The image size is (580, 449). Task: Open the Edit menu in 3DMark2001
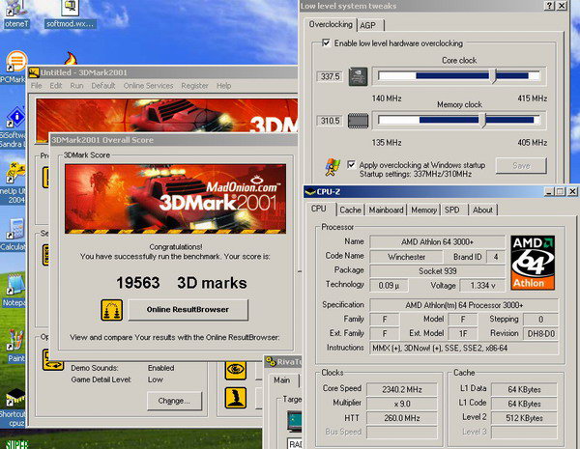pos(56,86)
